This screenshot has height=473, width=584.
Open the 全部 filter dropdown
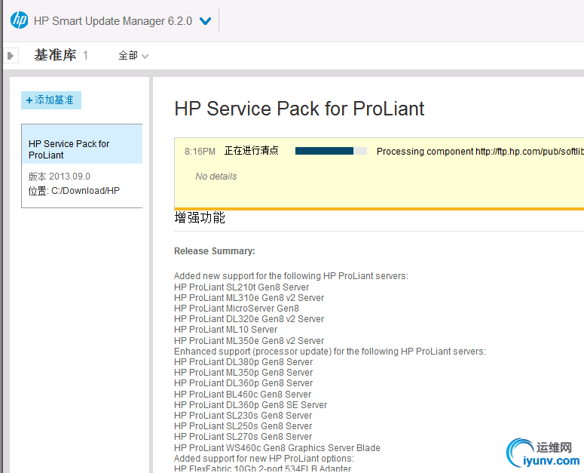[x=133, y=56]
